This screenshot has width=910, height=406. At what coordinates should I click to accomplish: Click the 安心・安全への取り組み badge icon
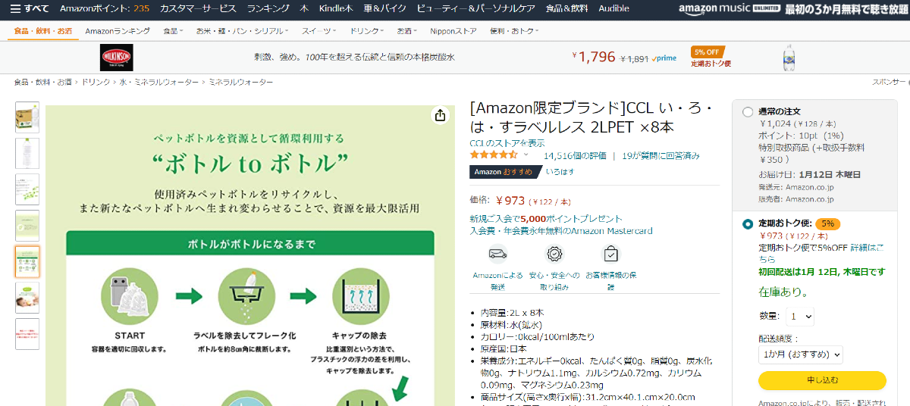(x=554, y=254)
